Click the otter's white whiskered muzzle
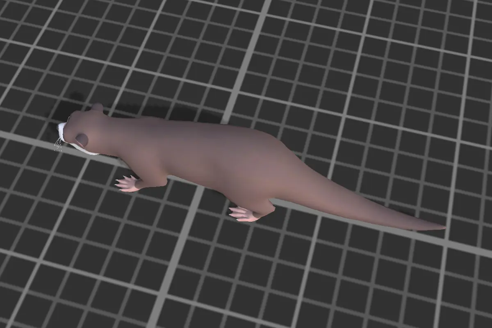 pyautogui.click(x=61, y=132)
